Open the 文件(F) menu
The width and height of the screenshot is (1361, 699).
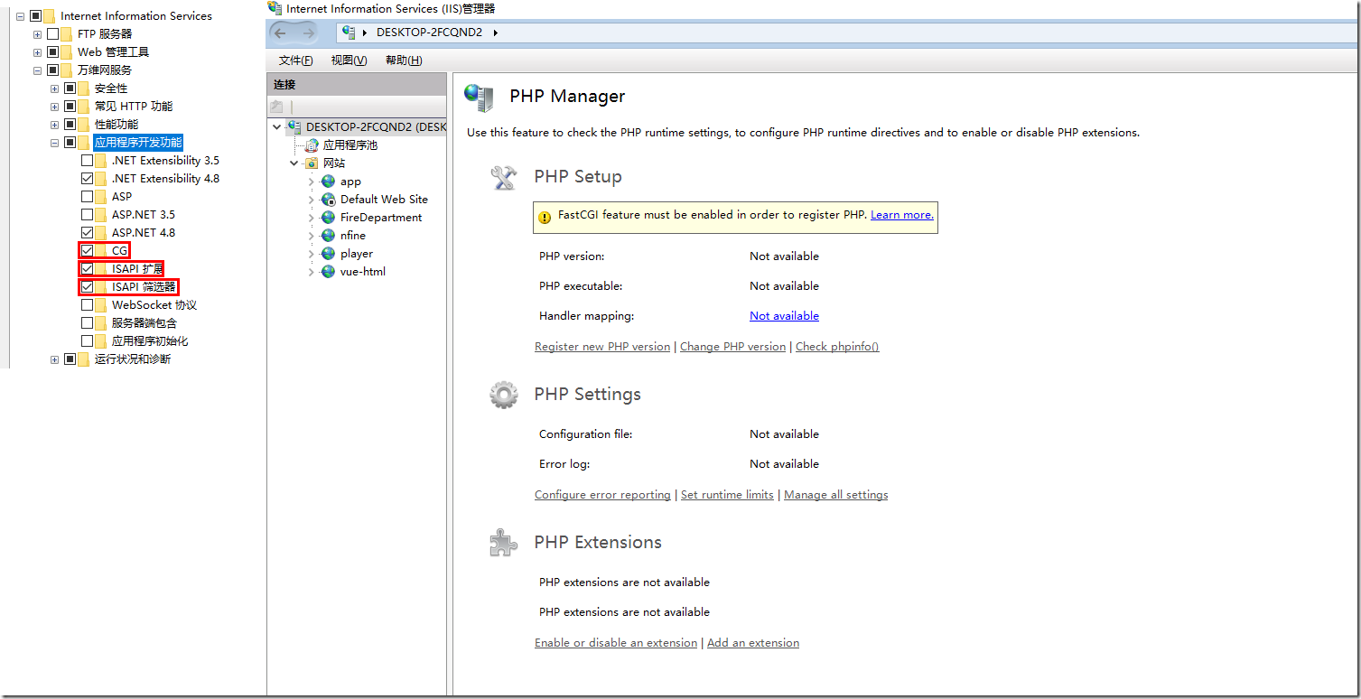tap(294, 60)
